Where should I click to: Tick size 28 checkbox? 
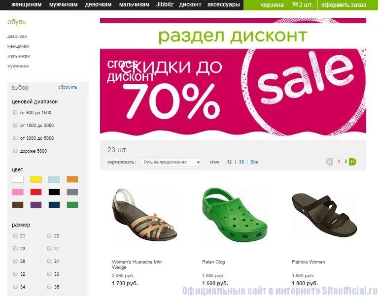point(15,261)
